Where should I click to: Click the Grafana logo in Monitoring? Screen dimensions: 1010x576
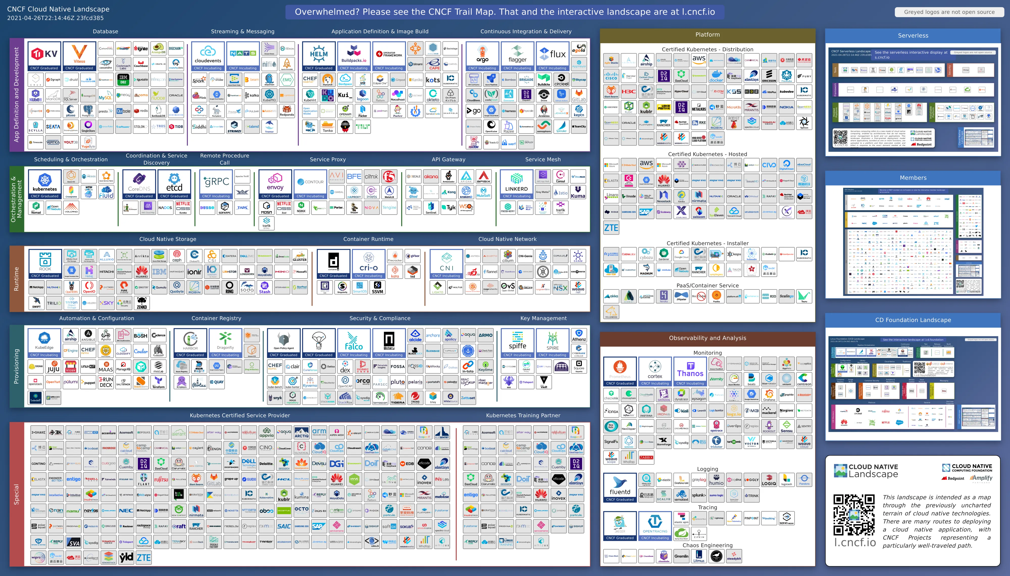tap(769, 395)
